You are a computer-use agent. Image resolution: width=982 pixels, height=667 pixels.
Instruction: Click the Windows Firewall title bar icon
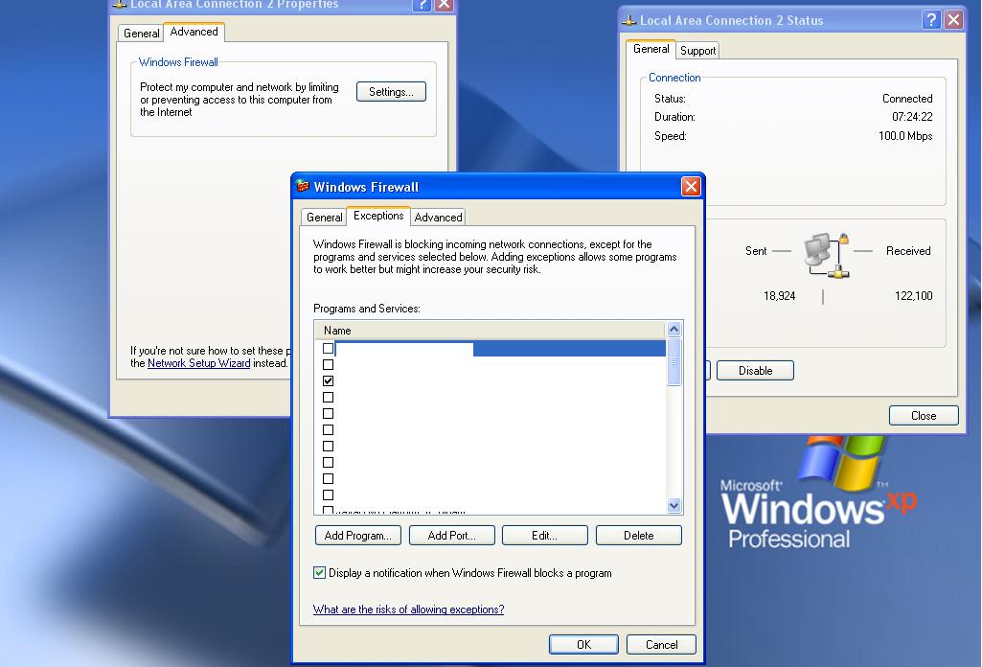303,186
